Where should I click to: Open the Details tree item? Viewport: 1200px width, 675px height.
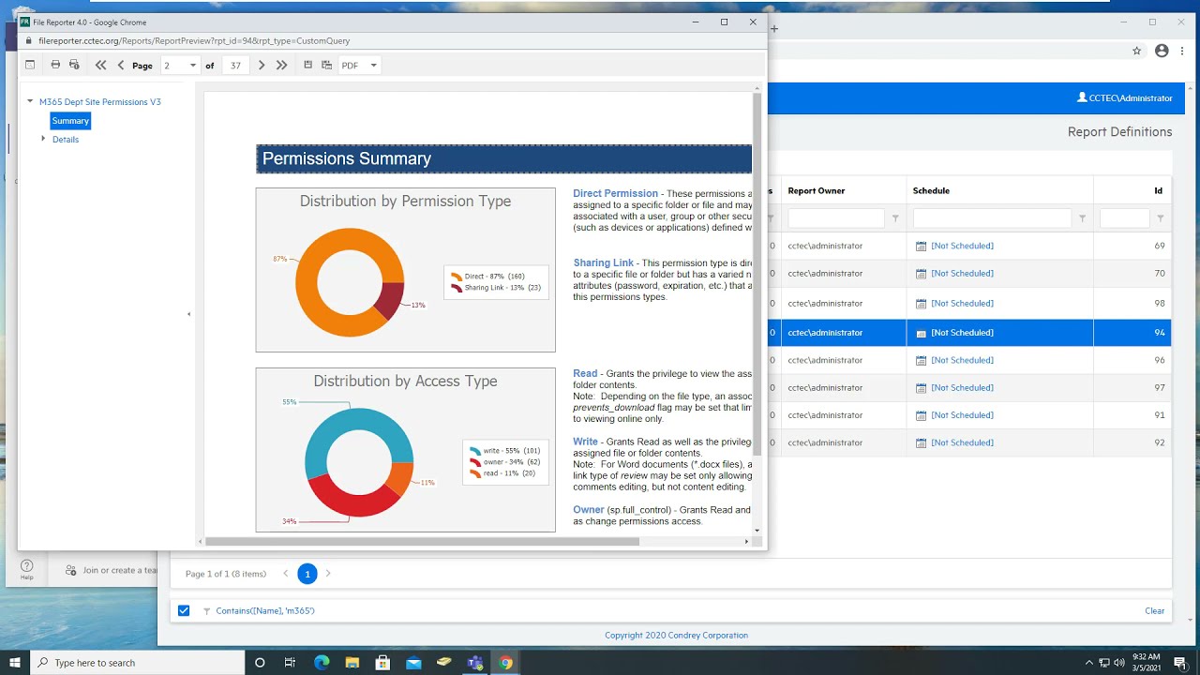66,140
